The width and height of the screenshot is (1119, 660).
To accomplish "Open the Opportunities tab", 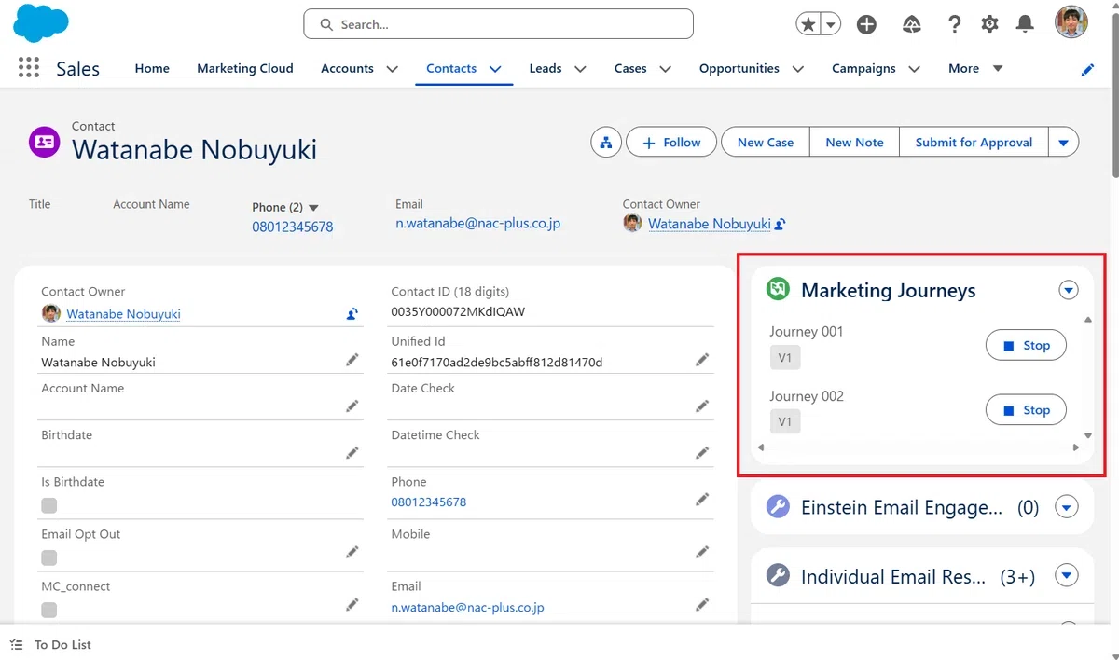I will click(x=739, y=68).
